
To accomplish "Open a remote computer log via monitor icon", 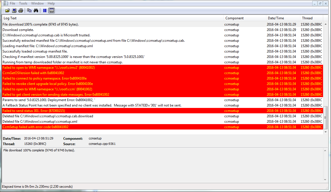I will pyautogui.click(x=14, y=10).
